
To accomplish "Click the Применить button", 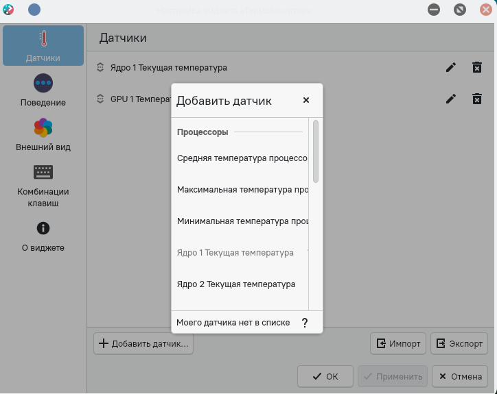I will click(x=393, y=376).
